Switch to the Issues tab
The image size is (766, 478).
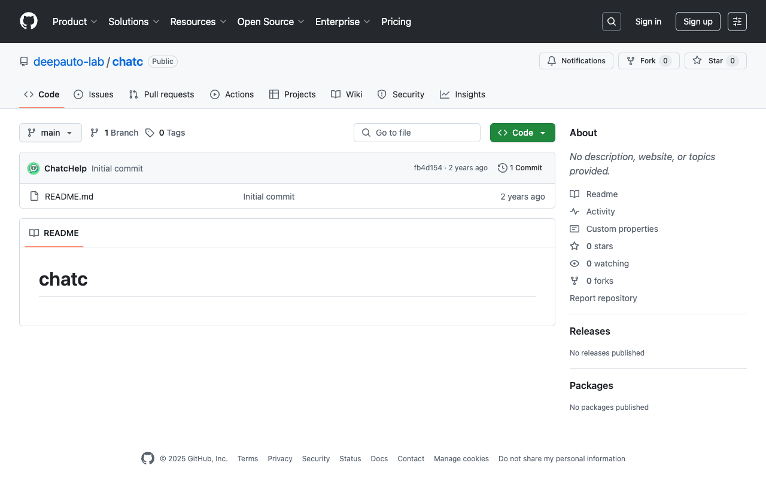93,94
